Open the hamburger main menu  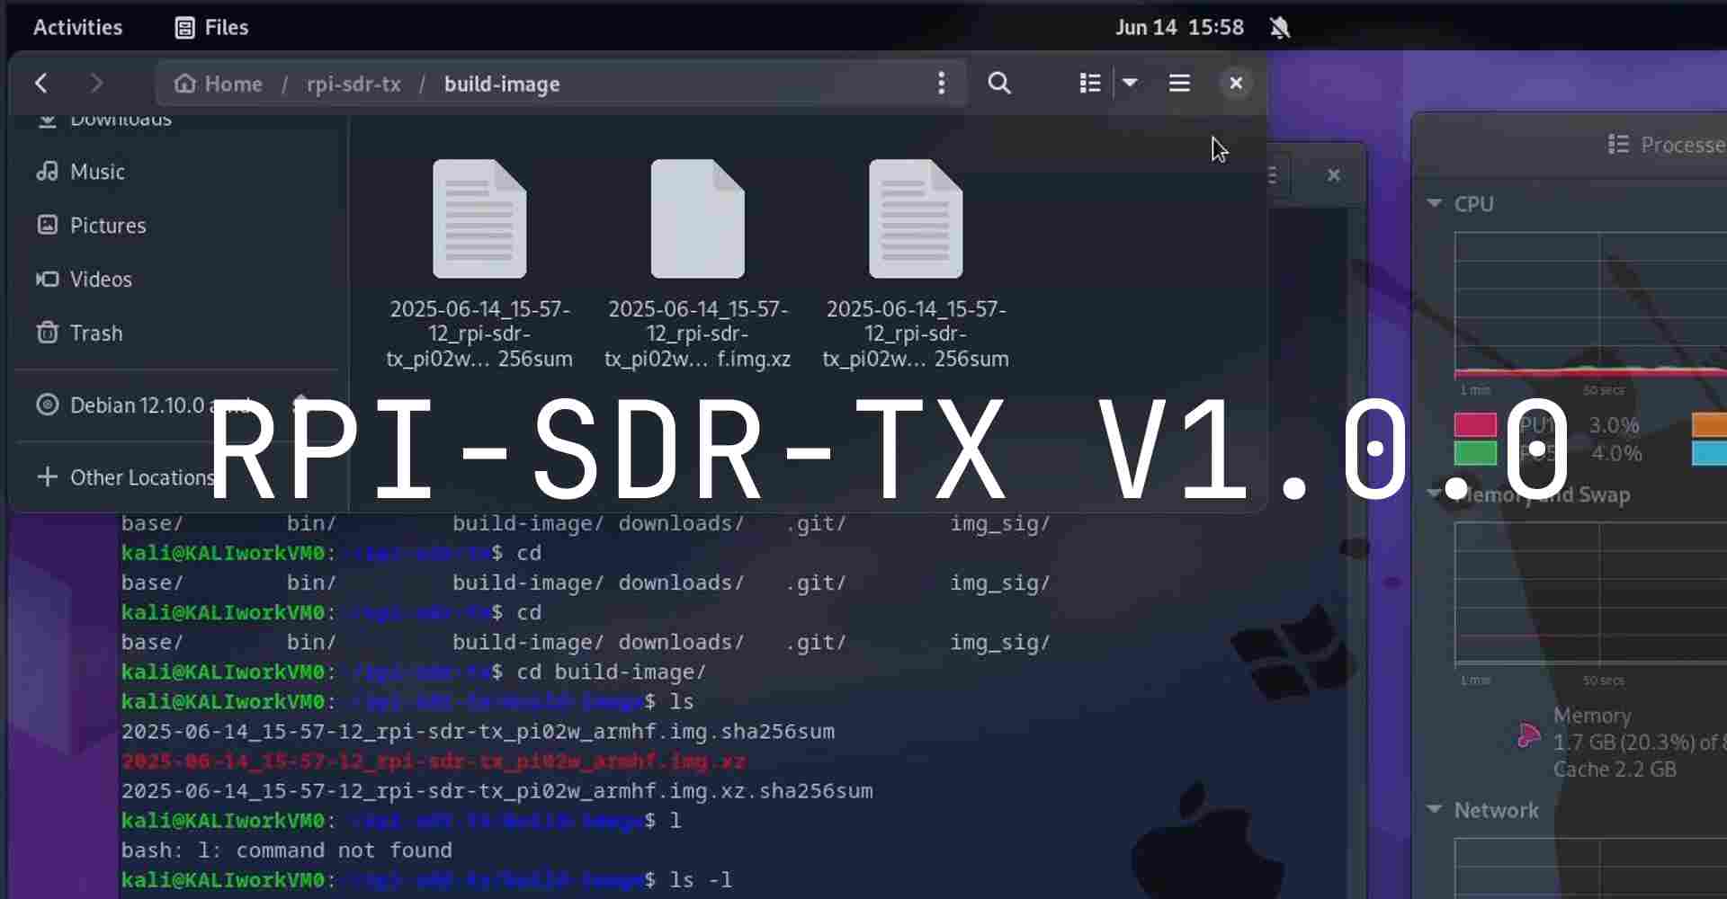pos(1179,84)
